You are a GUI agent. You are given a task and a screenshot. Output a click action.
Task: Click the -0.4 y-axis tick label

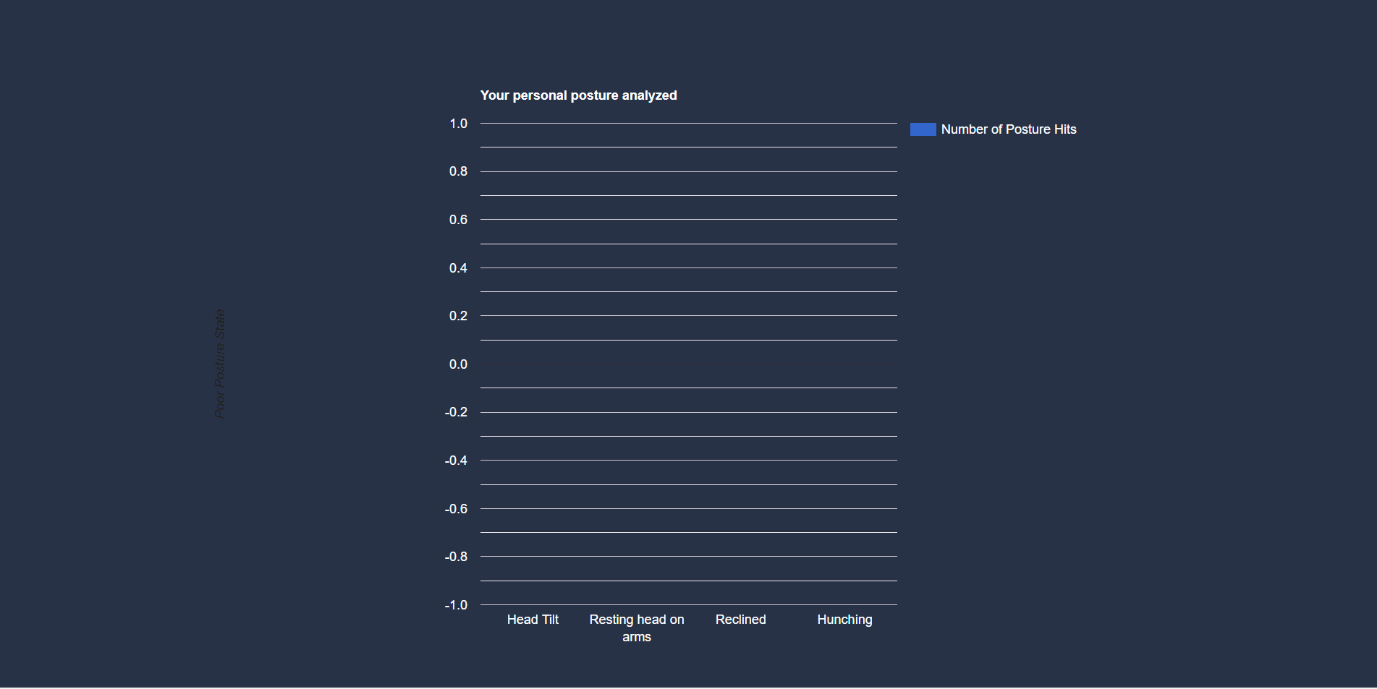(x=456, y=461)
